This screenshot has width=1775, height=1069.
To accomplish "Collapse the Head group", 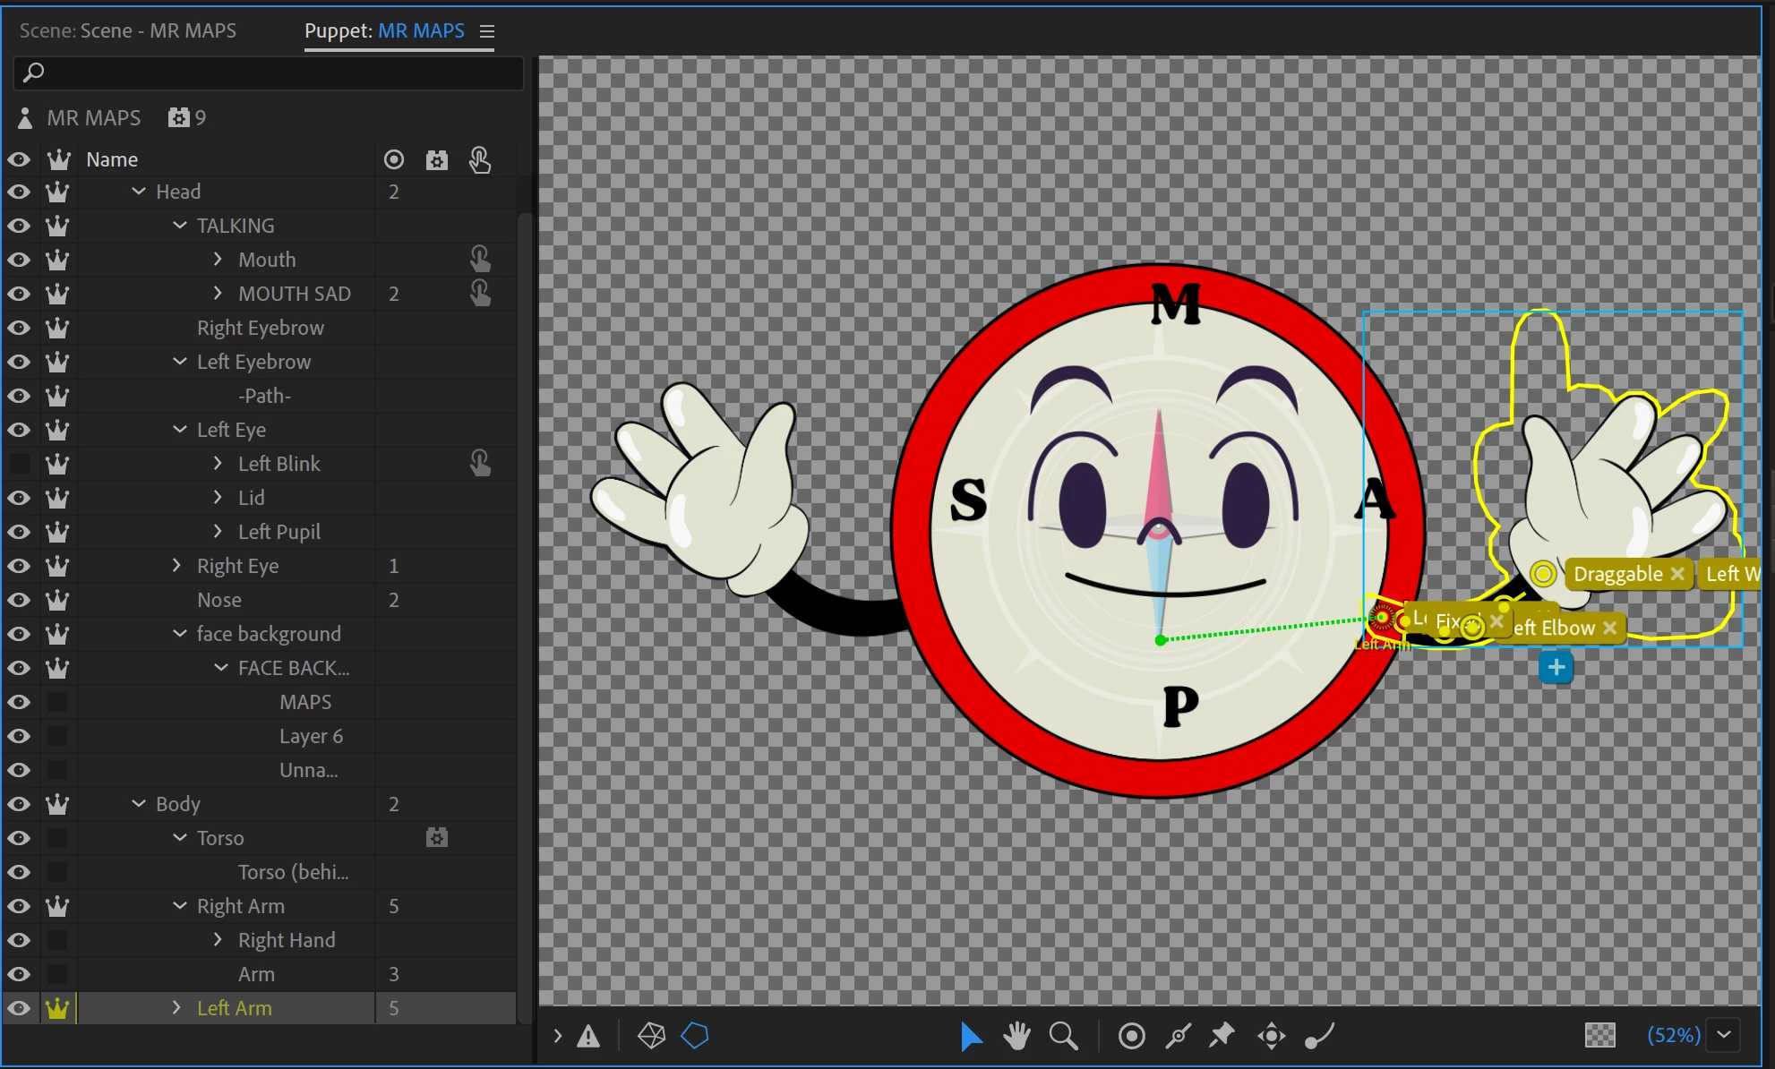I will pos(139,192).
